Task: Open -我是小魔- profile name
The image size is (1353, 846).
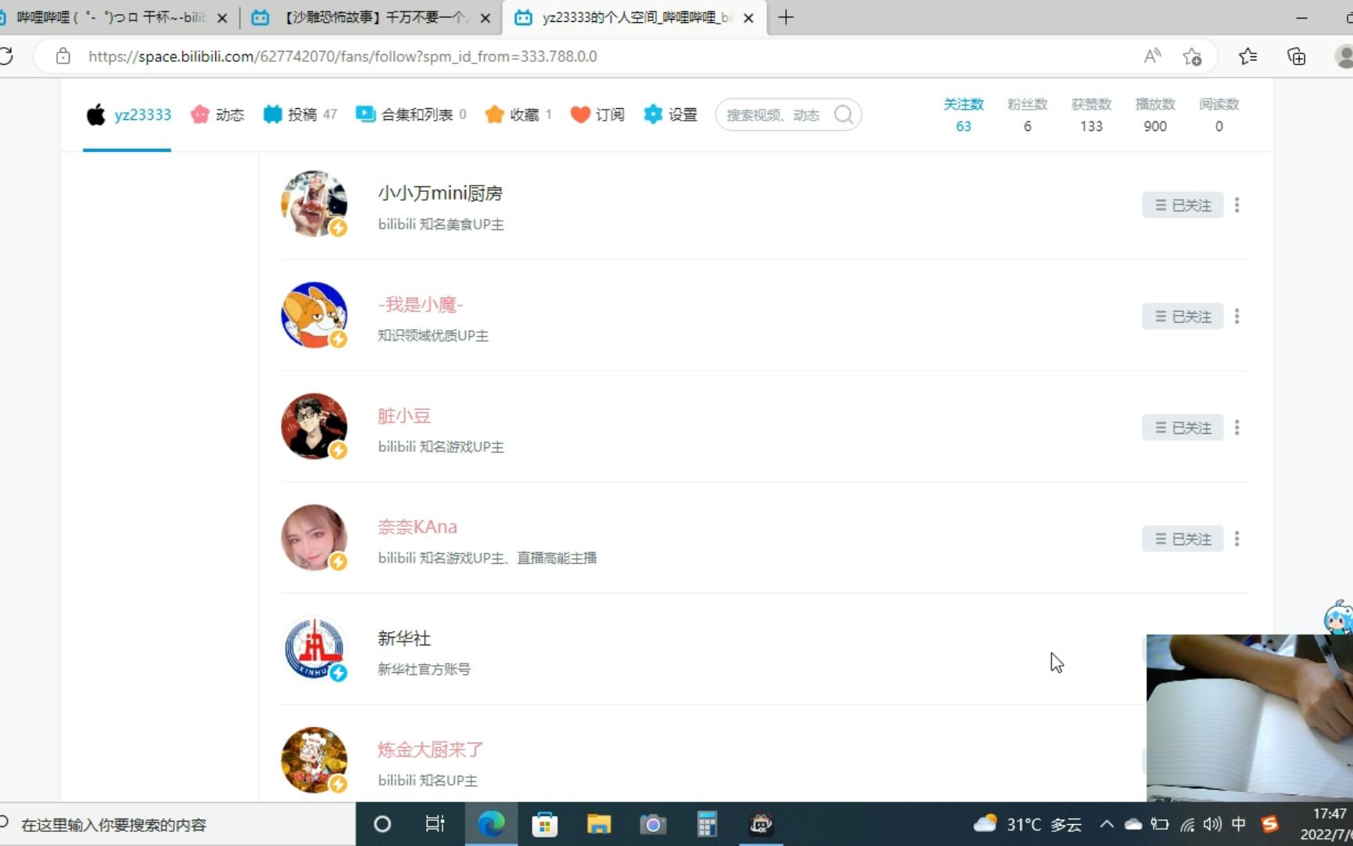Action: tap(420, 304)
